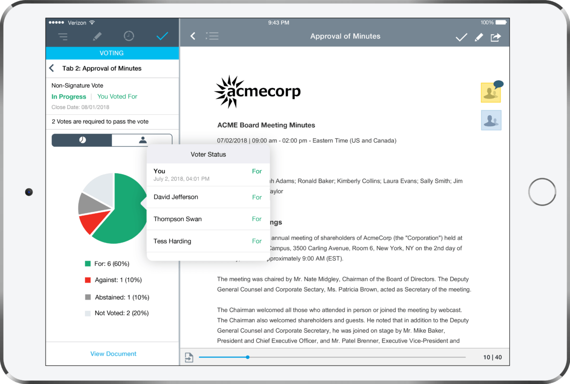
Task: Click the page progress slider handle
Action: [x=247, y=357]
